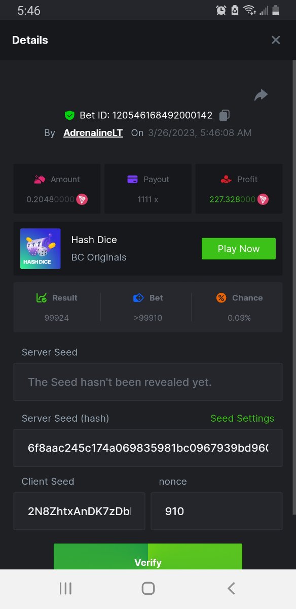Select the Server Seed (hash) field
296x609 pixels.
pos(148,448)
